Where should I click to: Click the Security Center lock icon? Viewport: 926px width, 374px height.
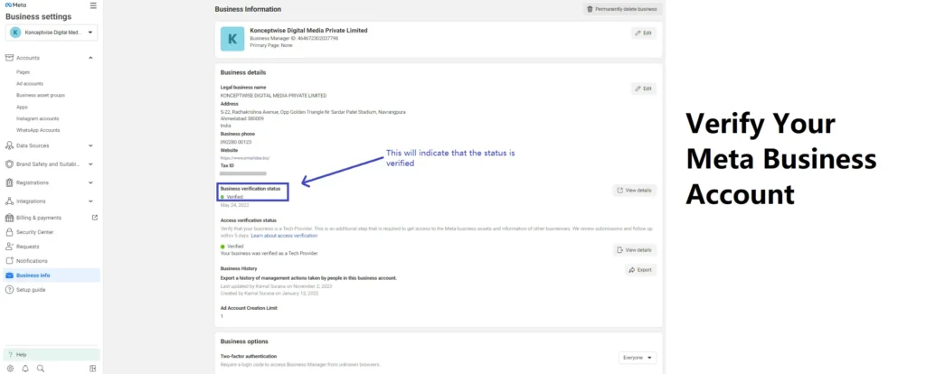tap(9, 232)
